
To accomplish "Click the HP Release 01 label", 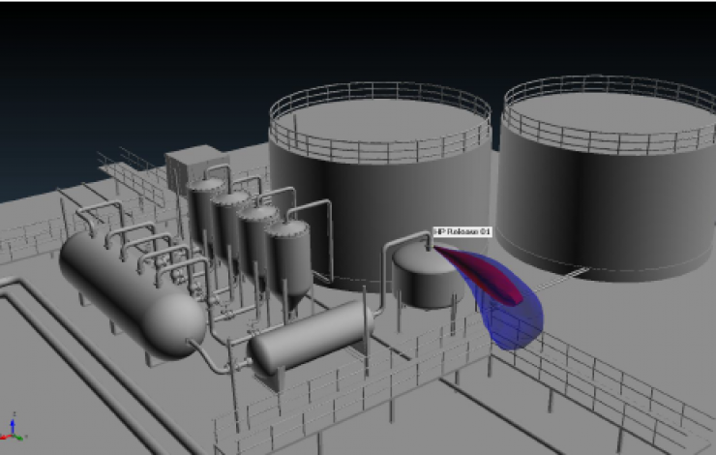I will (x=462, y=232).
